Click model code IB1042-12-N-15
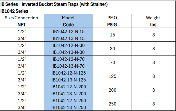Image resolution: width=176 pixels, height=111 pixels. click(68, 31)
